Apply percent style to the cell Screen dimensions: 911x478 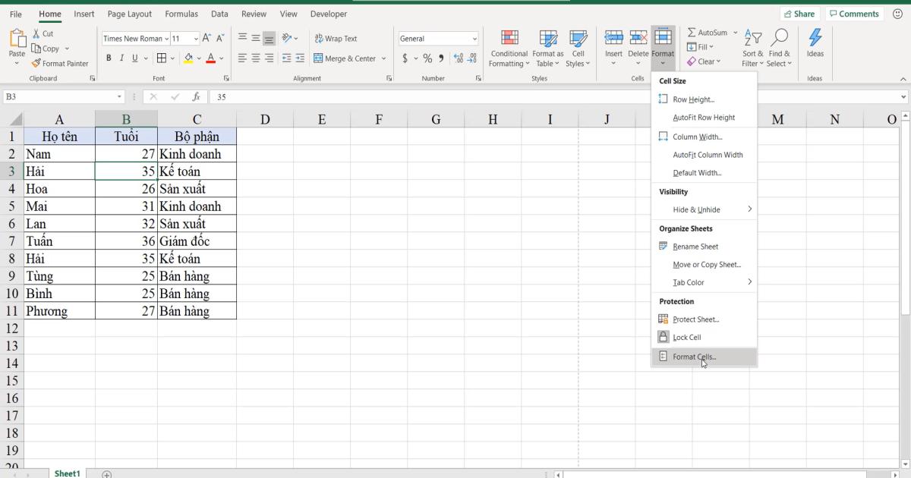point(427,57)
